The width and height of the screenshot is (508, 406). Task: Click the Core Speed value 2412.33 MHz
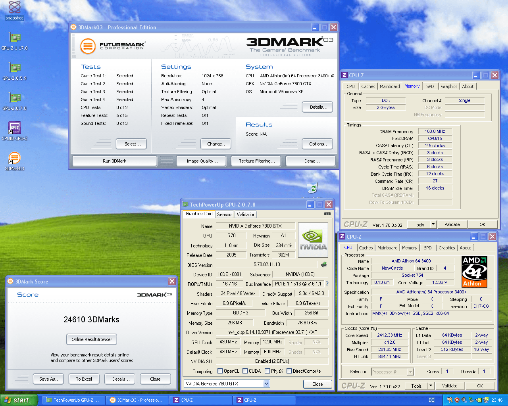[x=390, y=335]
